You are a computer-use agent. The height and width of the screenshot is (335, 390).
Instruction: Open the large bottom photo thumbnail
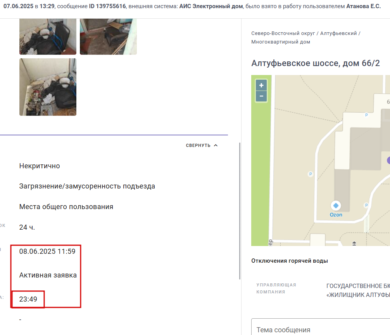click(48, 87)
